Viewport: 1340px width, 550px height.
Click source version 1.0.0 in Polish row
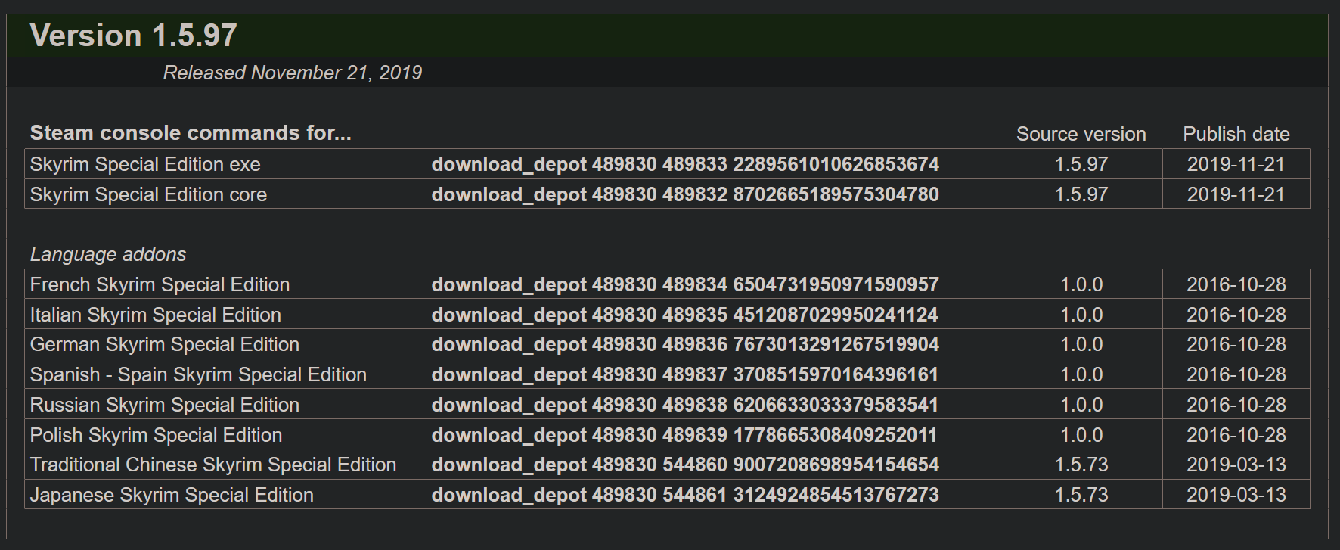(1081, 435)
